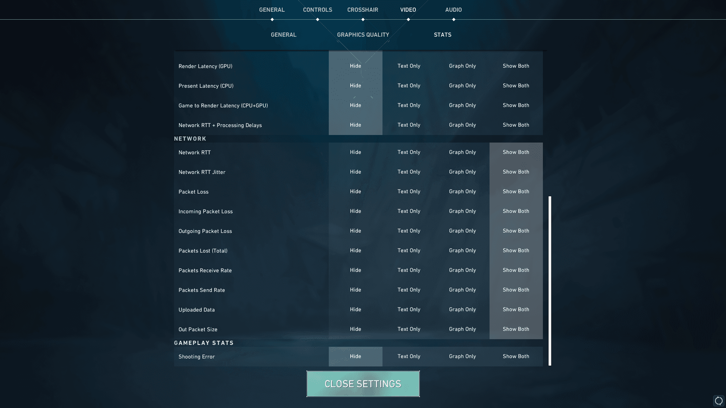Viewport: 726px width, 408px height.
Task: Set Render Latency (GPU) to Hide
Action: pyautogui.click(x=355, y=66)
